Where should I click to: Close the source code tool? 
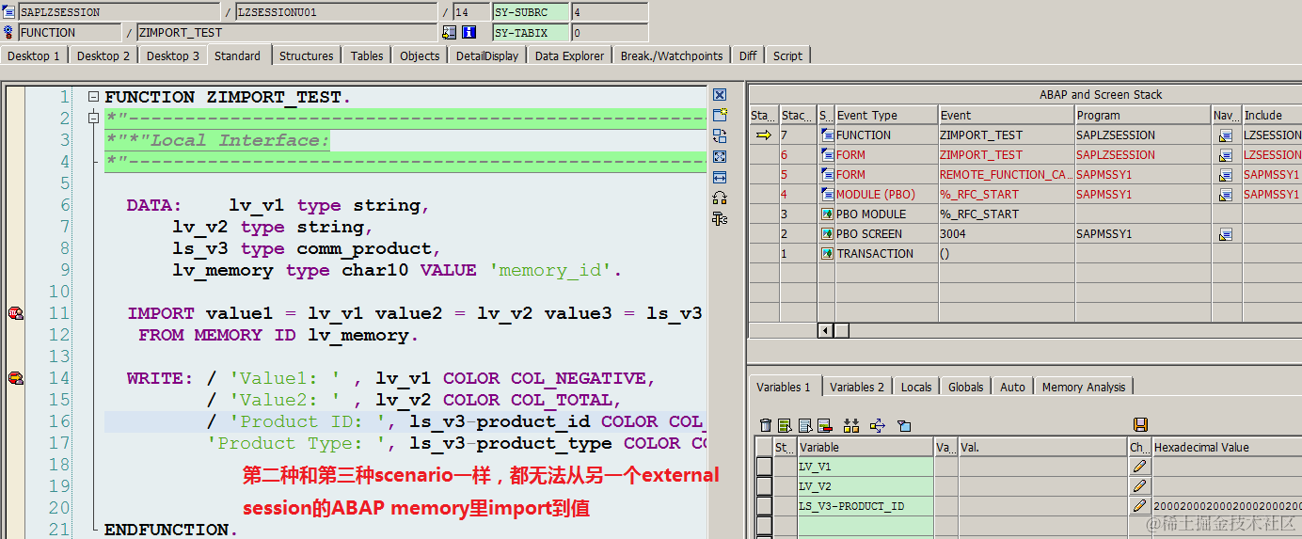(720, 95)
